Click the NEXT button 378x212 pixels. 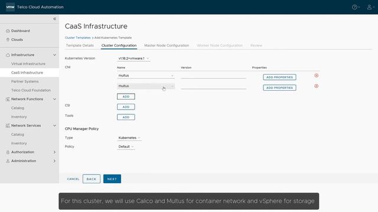click(x=112, y=179)
